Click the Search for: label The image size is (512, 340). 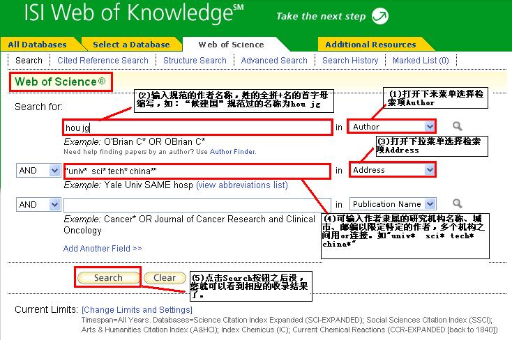click(x=39, y=107)
